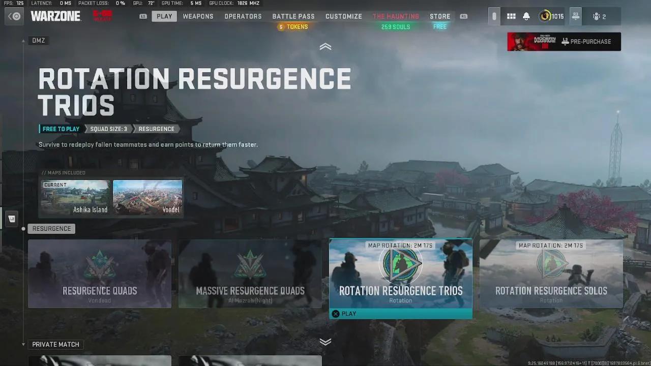Collapse the Private Match section arrow

click(x=23, y=344)
